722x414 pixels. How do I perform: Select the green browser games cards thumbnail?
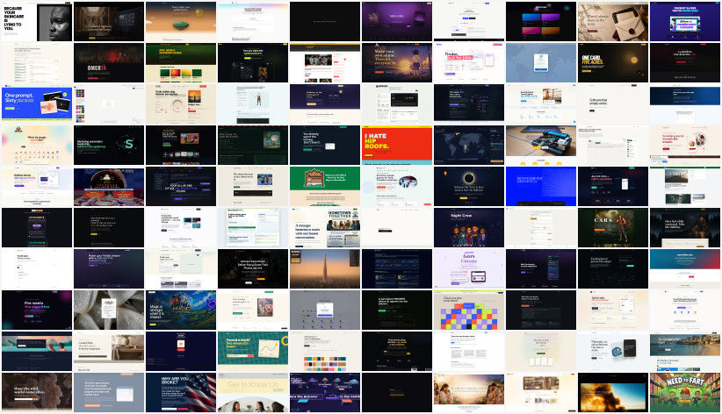tap(181, 62)
